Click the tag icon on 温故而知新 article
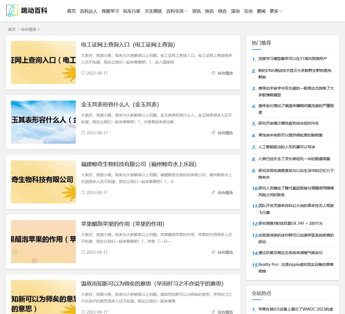Screen dimensions: 345x314 pos(213,312)
